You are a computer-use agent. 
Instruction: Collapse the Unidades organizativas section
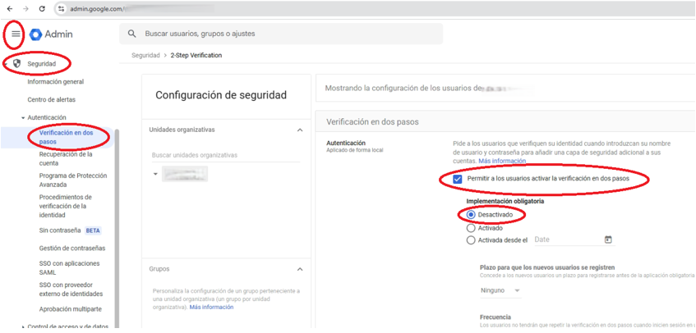tap(300, 130)
